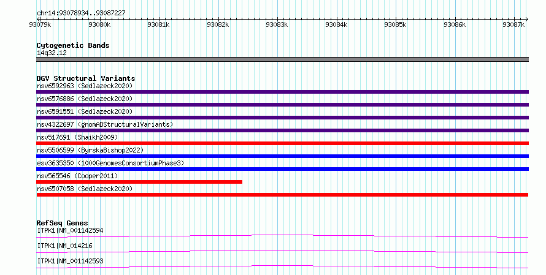The image size is (546, 275).
Task: Click the 93081k ruler tick label
Action: click(158, 24)
